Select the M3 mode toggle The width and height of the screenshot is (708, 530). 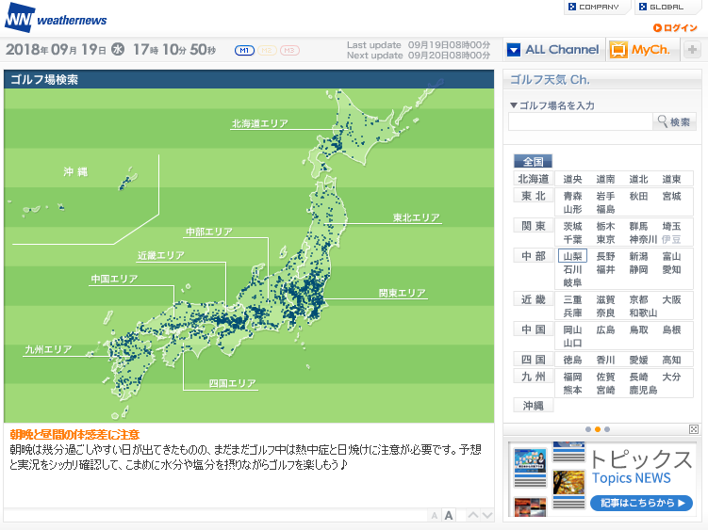click(289, 51)
